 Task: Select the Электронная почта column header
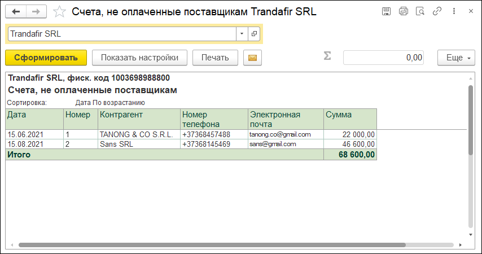coord(286,119)
